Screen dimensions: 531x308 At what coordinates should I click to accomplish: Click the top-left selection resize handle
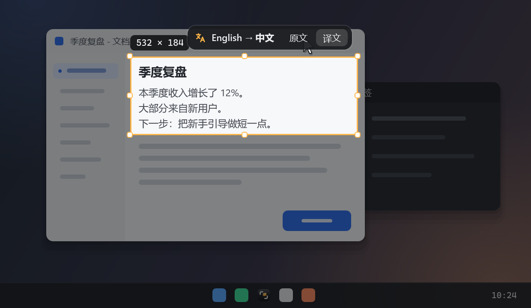tap(130, 56)
